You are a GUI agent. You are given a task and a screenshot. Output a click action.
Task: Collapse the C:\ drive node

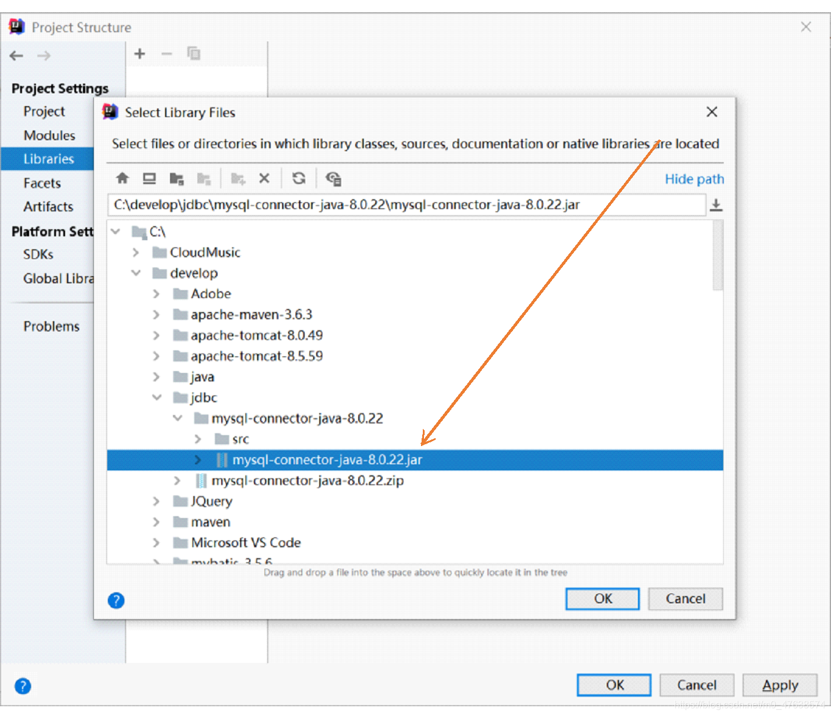coord(115,232)
